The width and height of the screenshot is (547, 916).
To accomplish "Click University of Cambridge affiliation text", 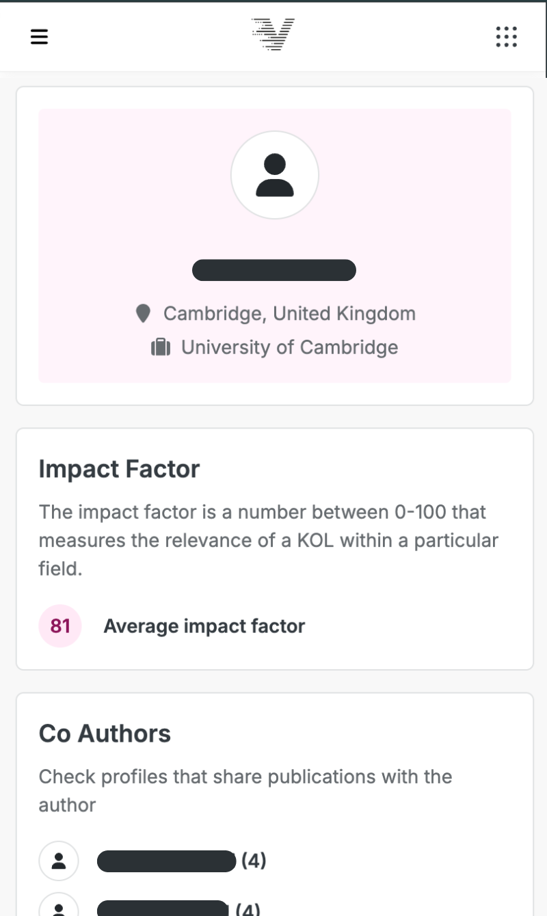I will pyautogui.click(x=289, y=347).
